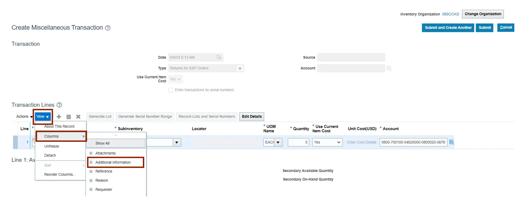The width and height of the screenshot is (532, 211).
Task: Click the Submit button
Action: [x=484, y=28]
